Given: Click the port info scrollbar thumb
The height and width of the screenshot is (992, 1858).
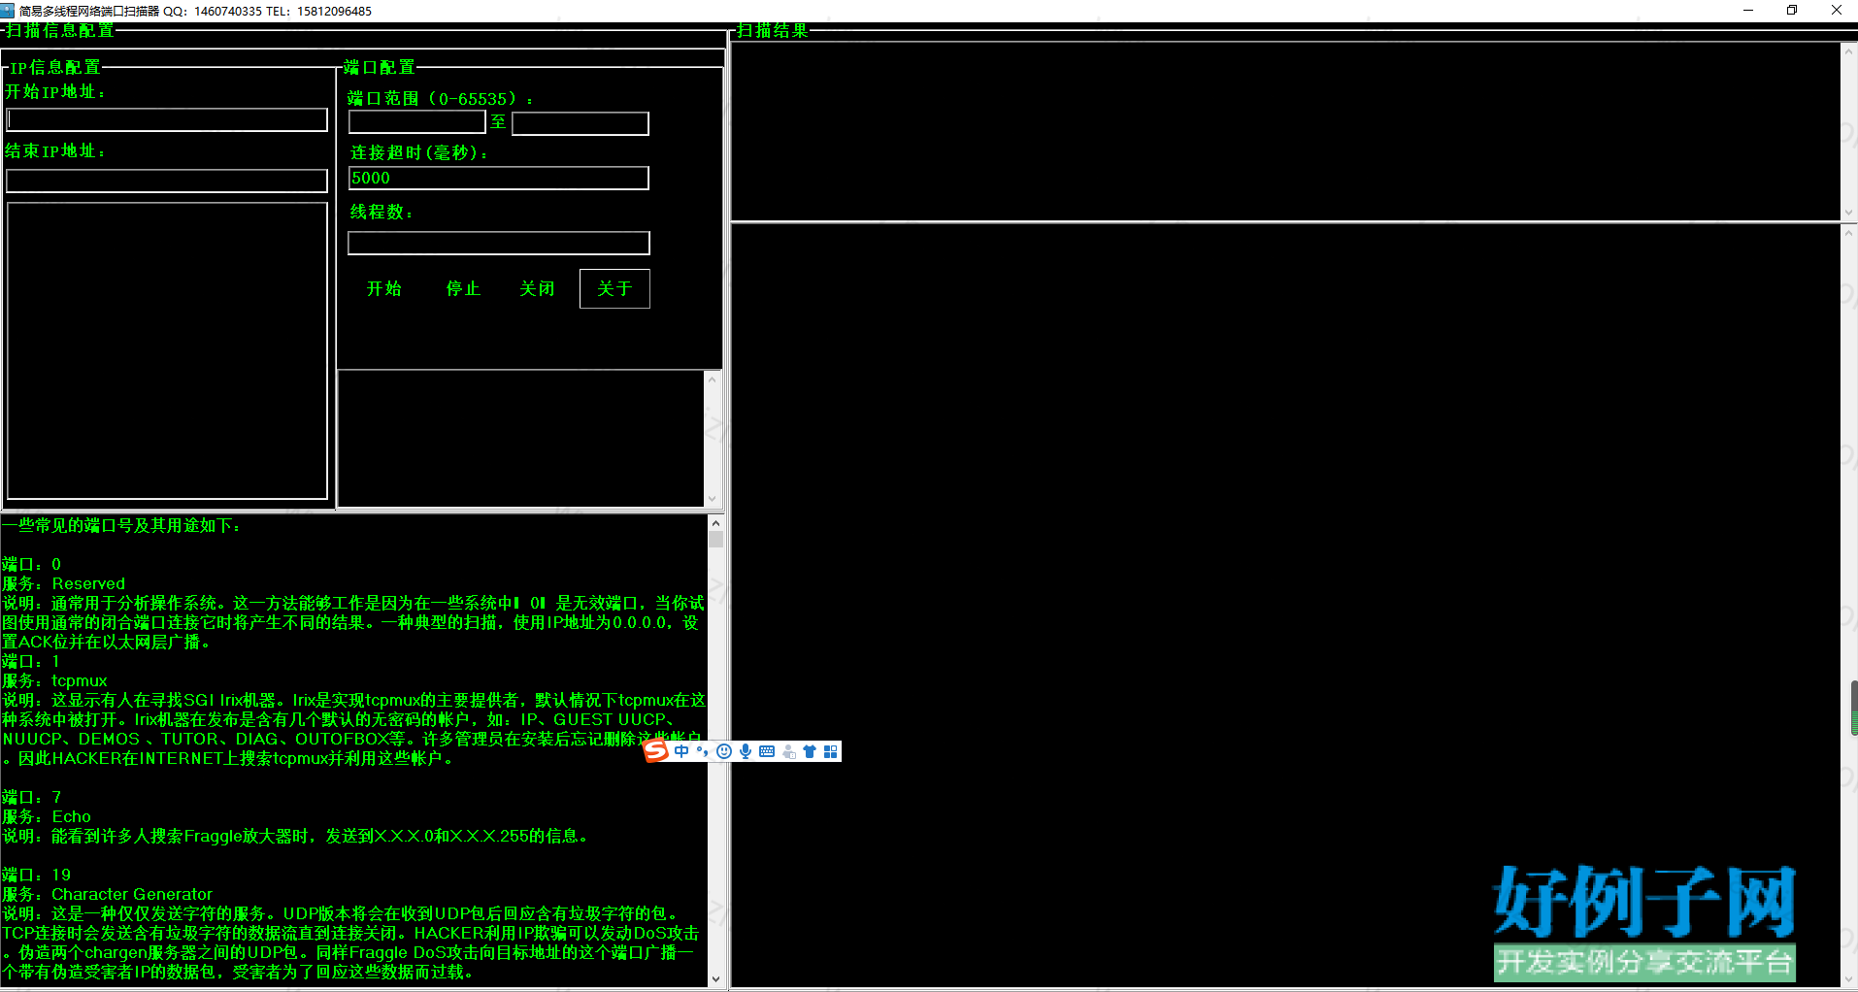Looking at the screenshot, I should point(715,539).
